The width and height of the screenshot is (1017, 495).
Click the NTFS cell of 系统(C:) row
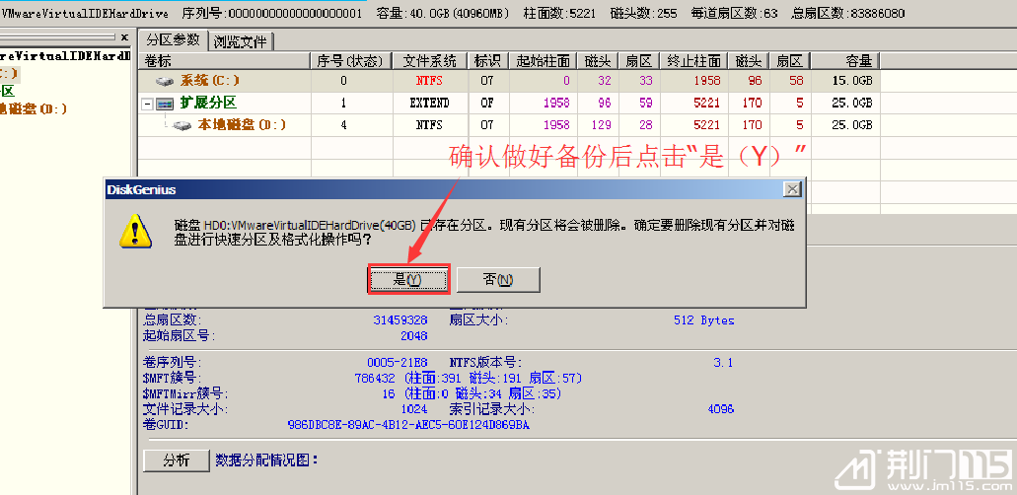pyautogui.click(x=429, y=81)
